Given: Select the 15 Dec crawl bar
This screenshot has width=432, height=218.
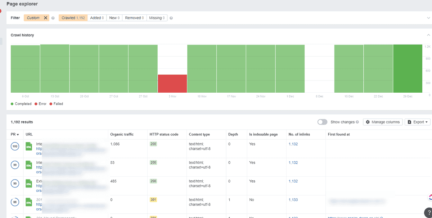Looking at the screenshot, I should (x=349, y=69).
